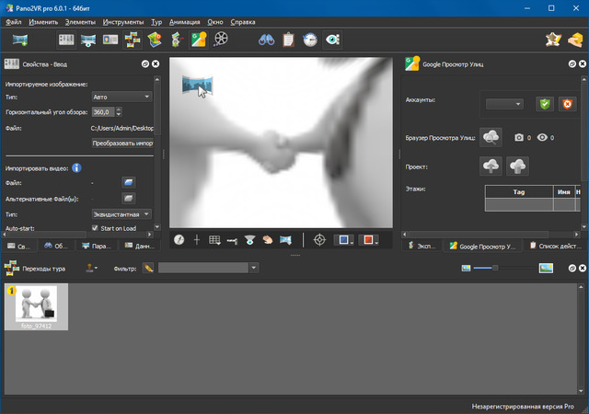Open the Google Street View browser search
589x414 pixels.
click(491, 137)
